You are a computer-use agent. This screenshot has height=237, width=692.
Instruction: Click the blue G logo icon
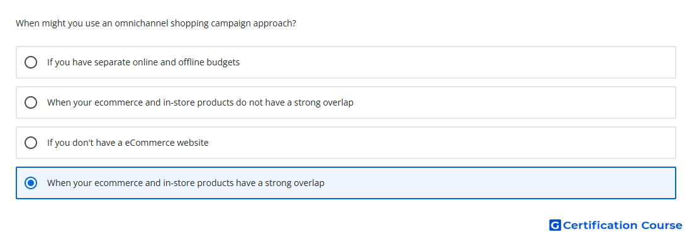555,225
